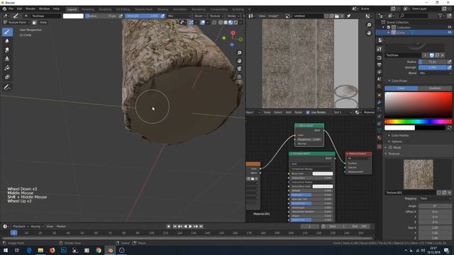Select rendered viewport shading mode

pos(236,22)
